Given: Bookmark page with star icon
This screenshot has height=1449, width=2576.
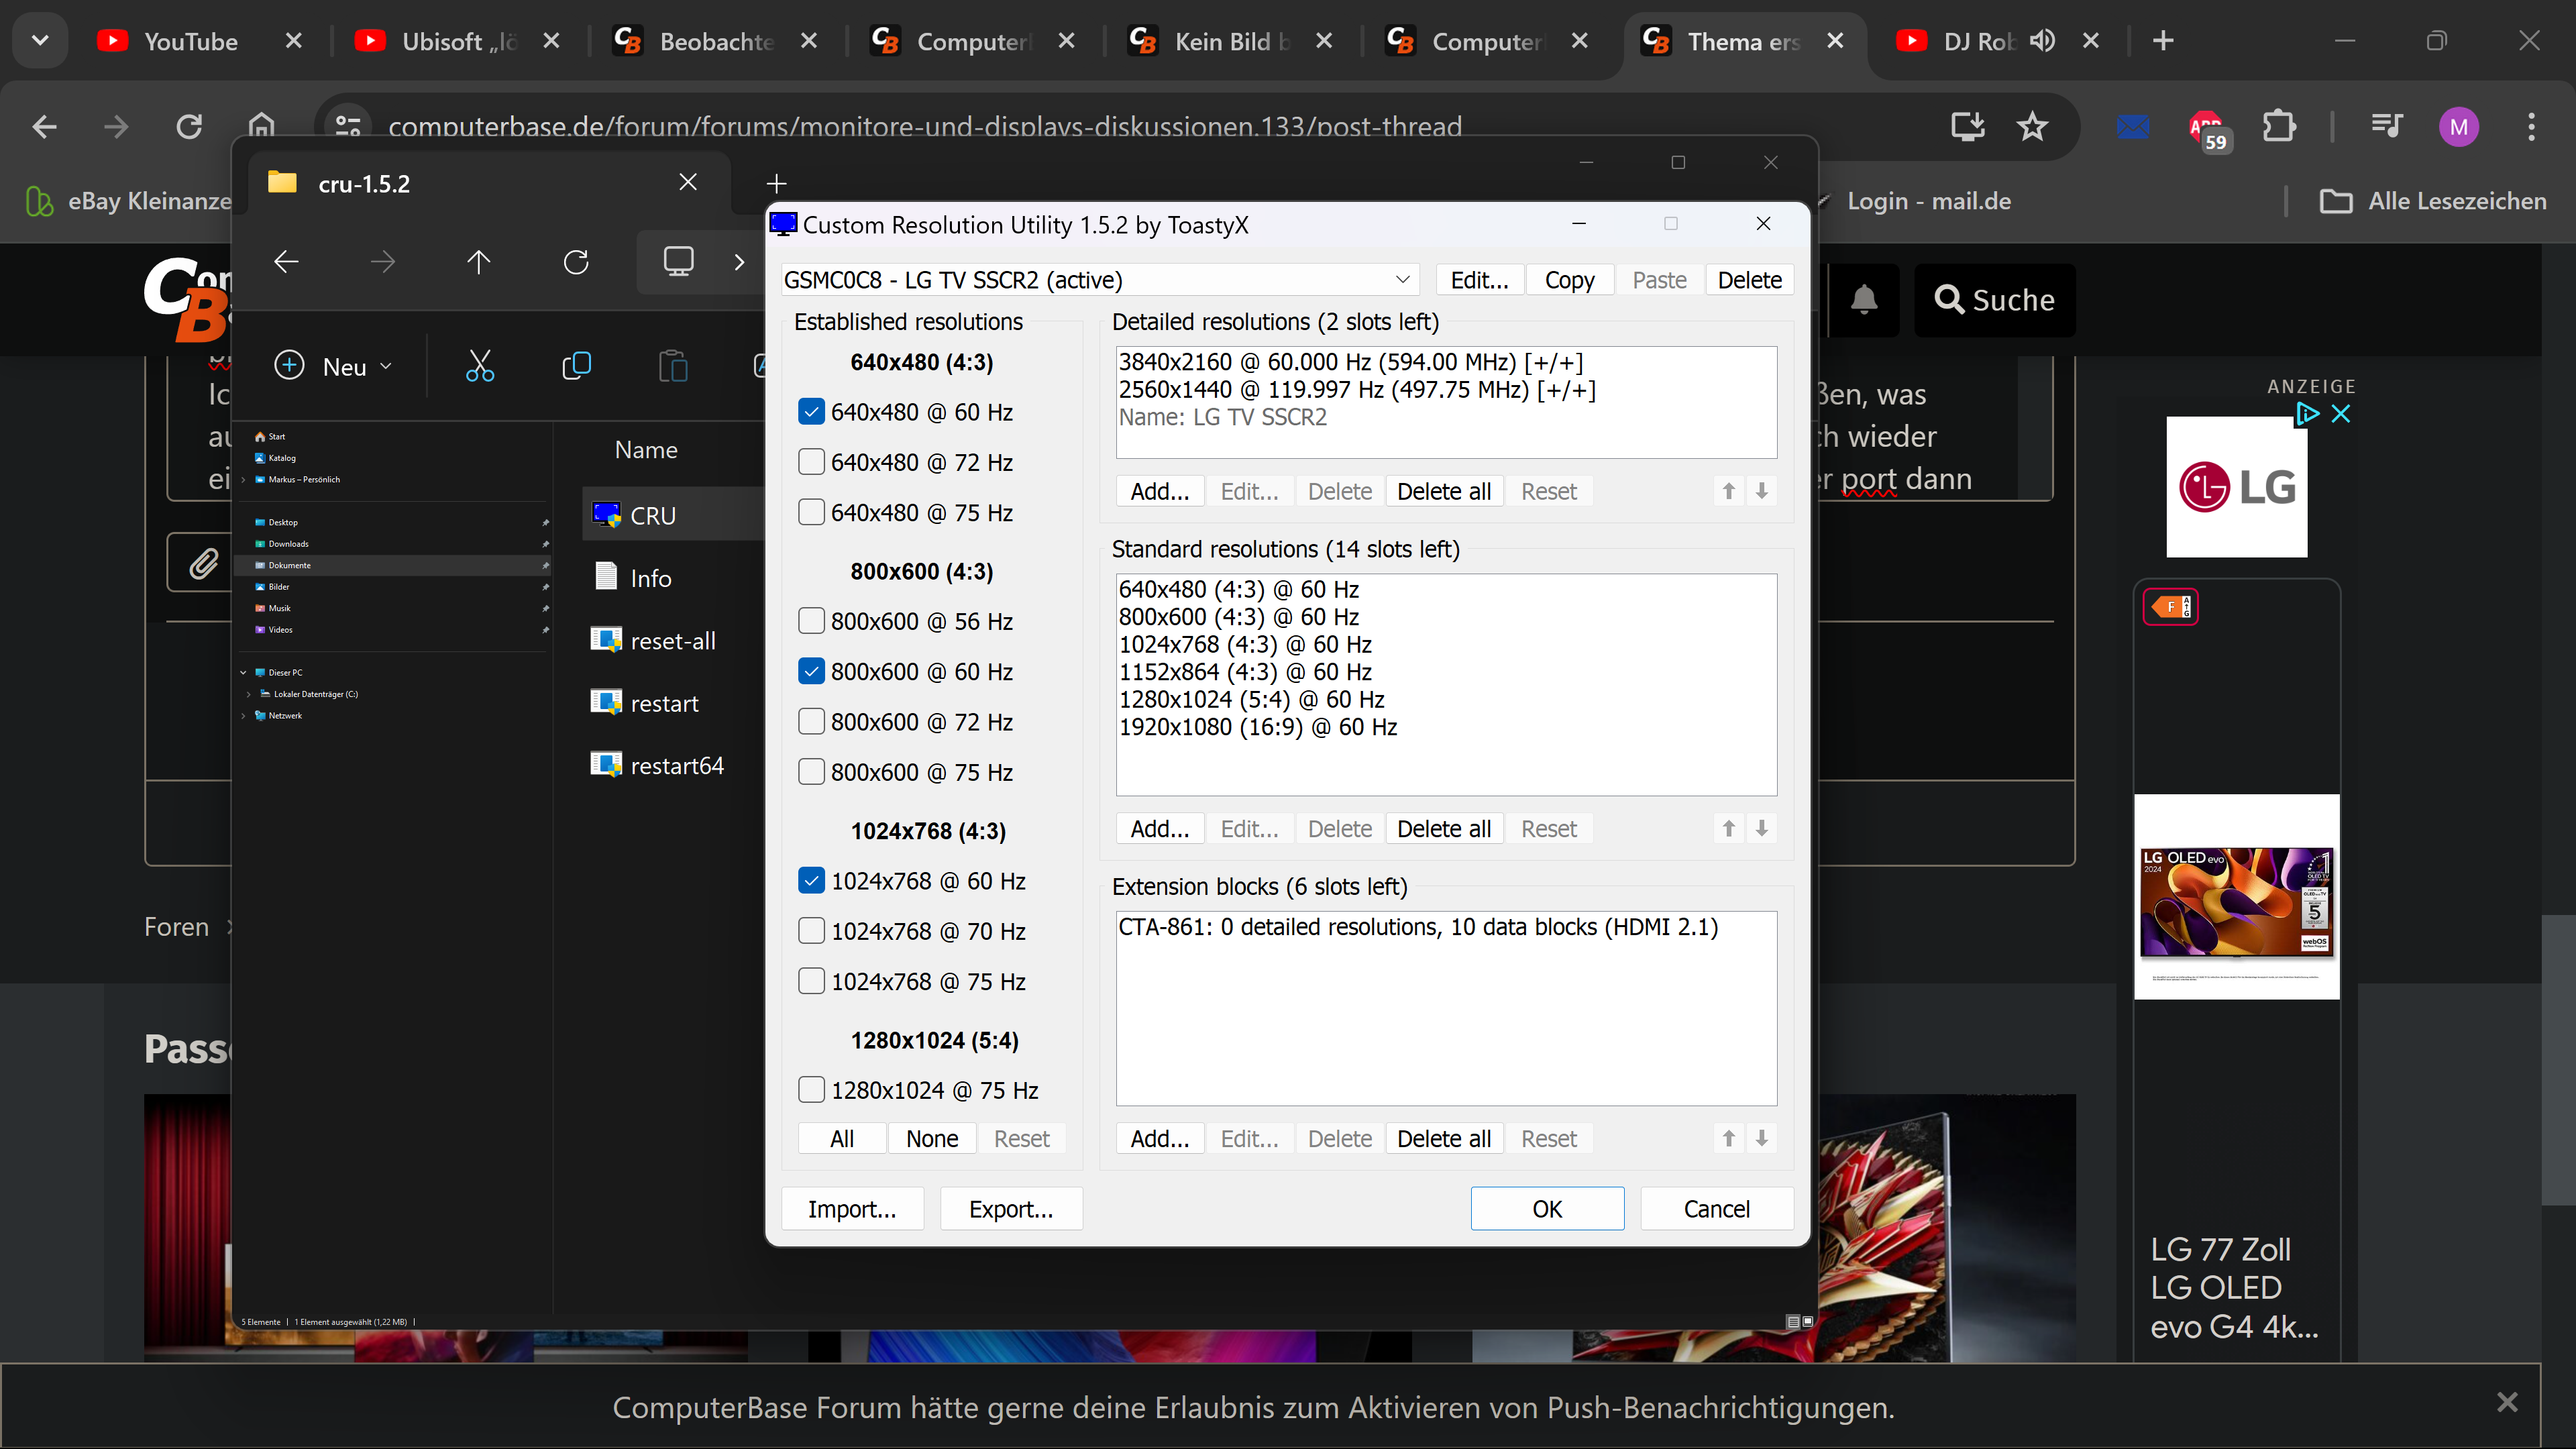Looking at the screenshot, I should tap(2031, 127).
